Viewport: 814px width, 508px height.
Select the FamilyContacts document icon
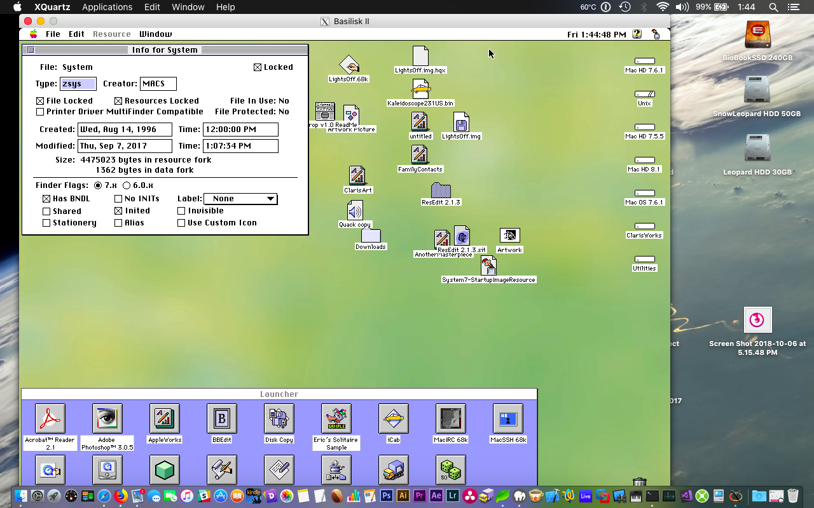(420, 156)
